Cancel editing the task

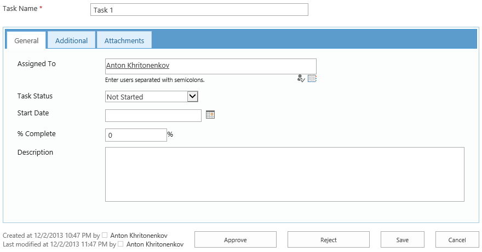point(457,239)
